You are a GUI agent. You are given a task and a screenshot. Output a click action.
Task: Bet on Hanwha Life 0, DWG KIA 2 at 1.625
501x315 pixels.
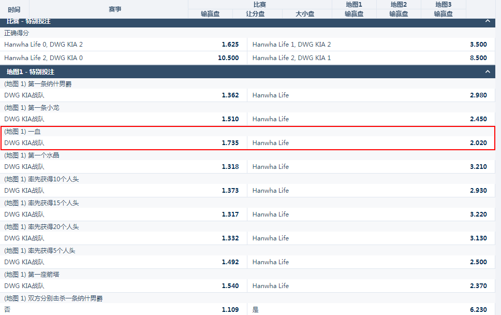click(x=124, y=45)
